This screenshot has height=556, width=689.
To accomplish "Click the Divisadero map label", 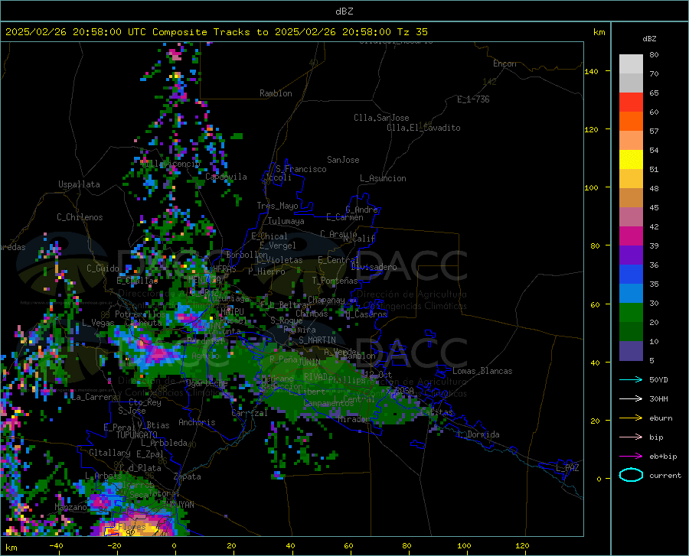I will pyautogui.click(x=374, y=267).
